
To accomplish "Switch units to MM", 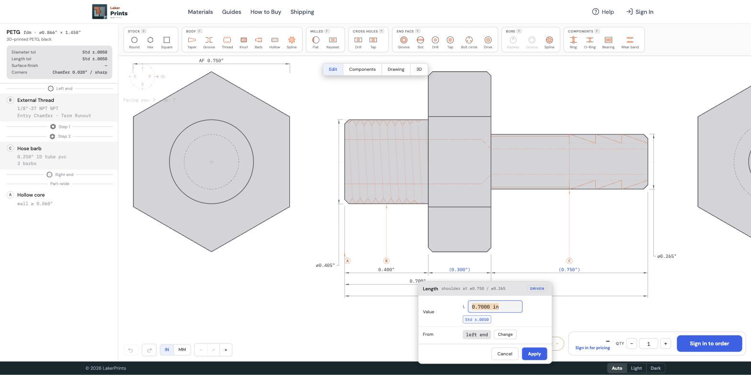I will (x=182, y=350).
